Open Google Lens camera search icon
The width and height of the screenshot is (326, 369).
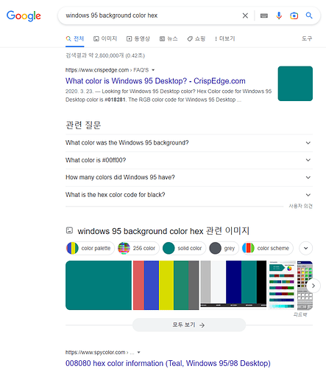coord(294,15)
